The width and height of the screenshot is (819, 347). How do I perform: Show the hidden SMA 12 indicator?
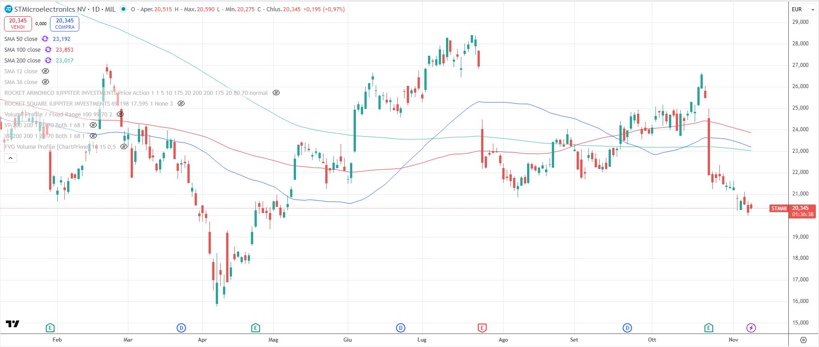[x=45, y=71]
